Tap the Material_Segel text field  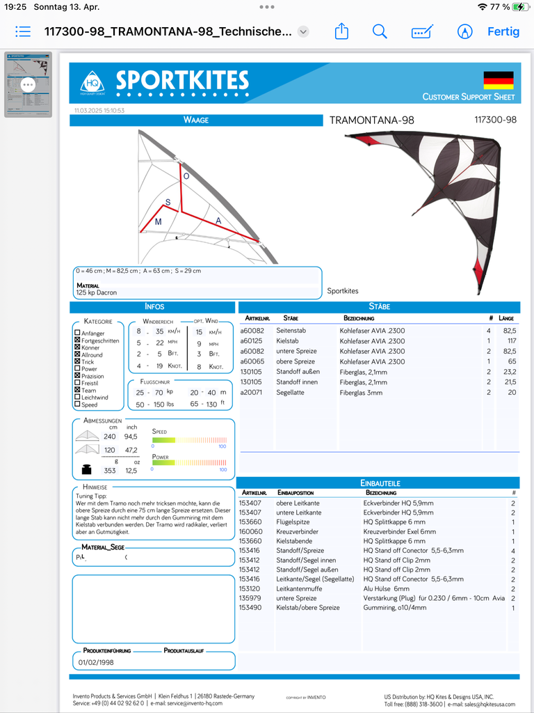click(153, 558)
